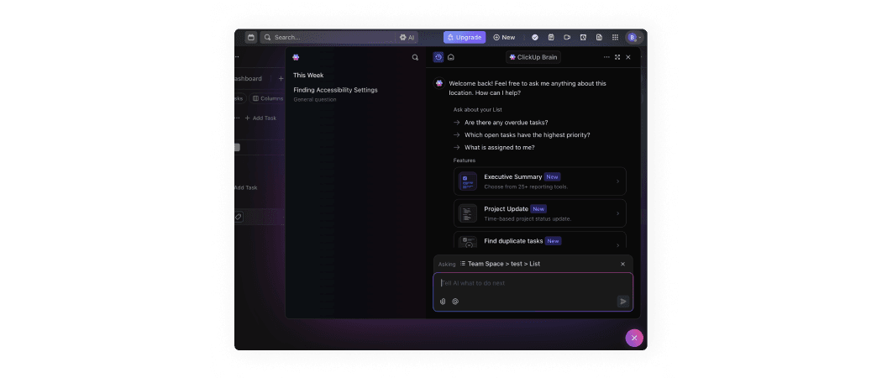The width and height of the screenshot is (882, 378).
Task: Expand the user avatar account menu
Action: pos(634,37)
